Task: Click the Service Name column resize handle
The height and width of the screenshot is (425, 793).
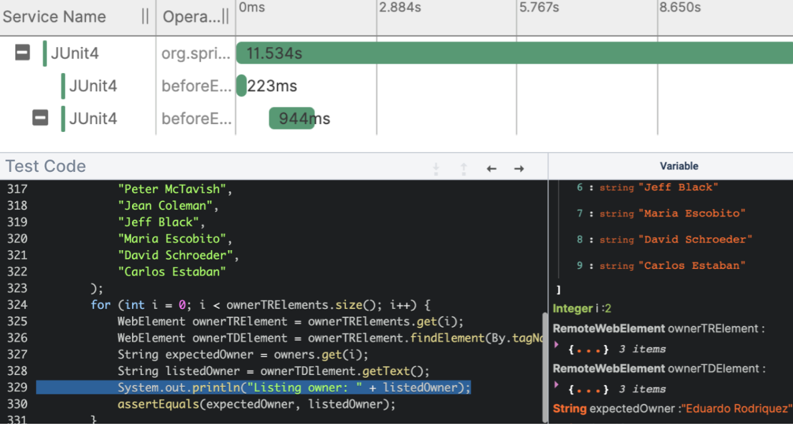Action: tap(145, 16)
